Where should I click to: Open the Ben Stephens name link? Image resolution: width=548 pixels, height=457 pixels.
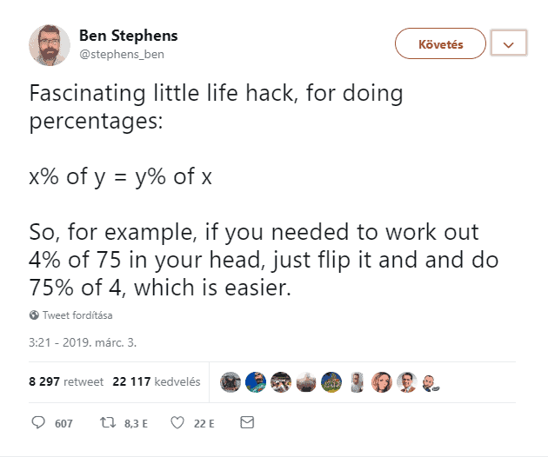pyautogui.click(x=128, y=36)
